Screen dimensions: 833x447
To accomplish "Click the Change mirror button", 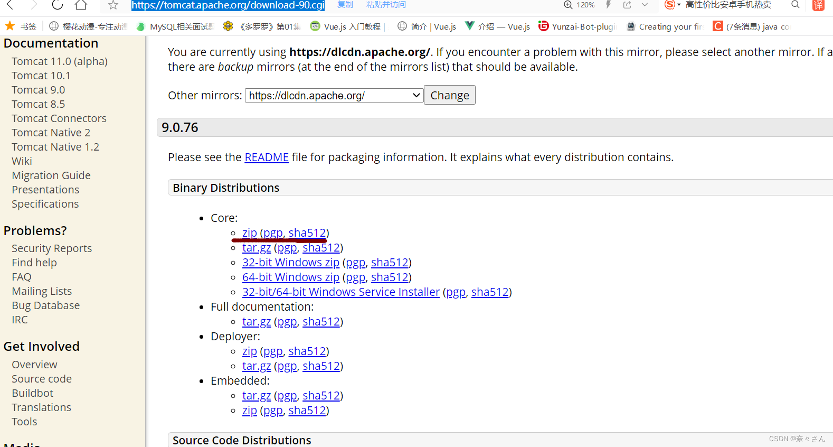I will 450,95.
